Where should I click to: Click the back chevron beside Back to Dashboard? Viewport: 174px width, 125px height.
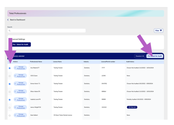point(8,20)
